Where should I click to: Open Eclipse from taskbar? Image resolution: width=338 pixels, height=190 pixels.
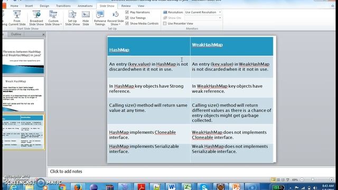pyautogui.click(x=93, y=187)
